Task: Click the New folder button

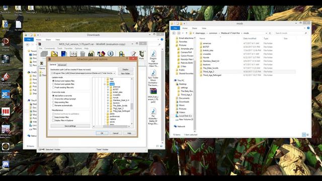Action: coord(125,73)
